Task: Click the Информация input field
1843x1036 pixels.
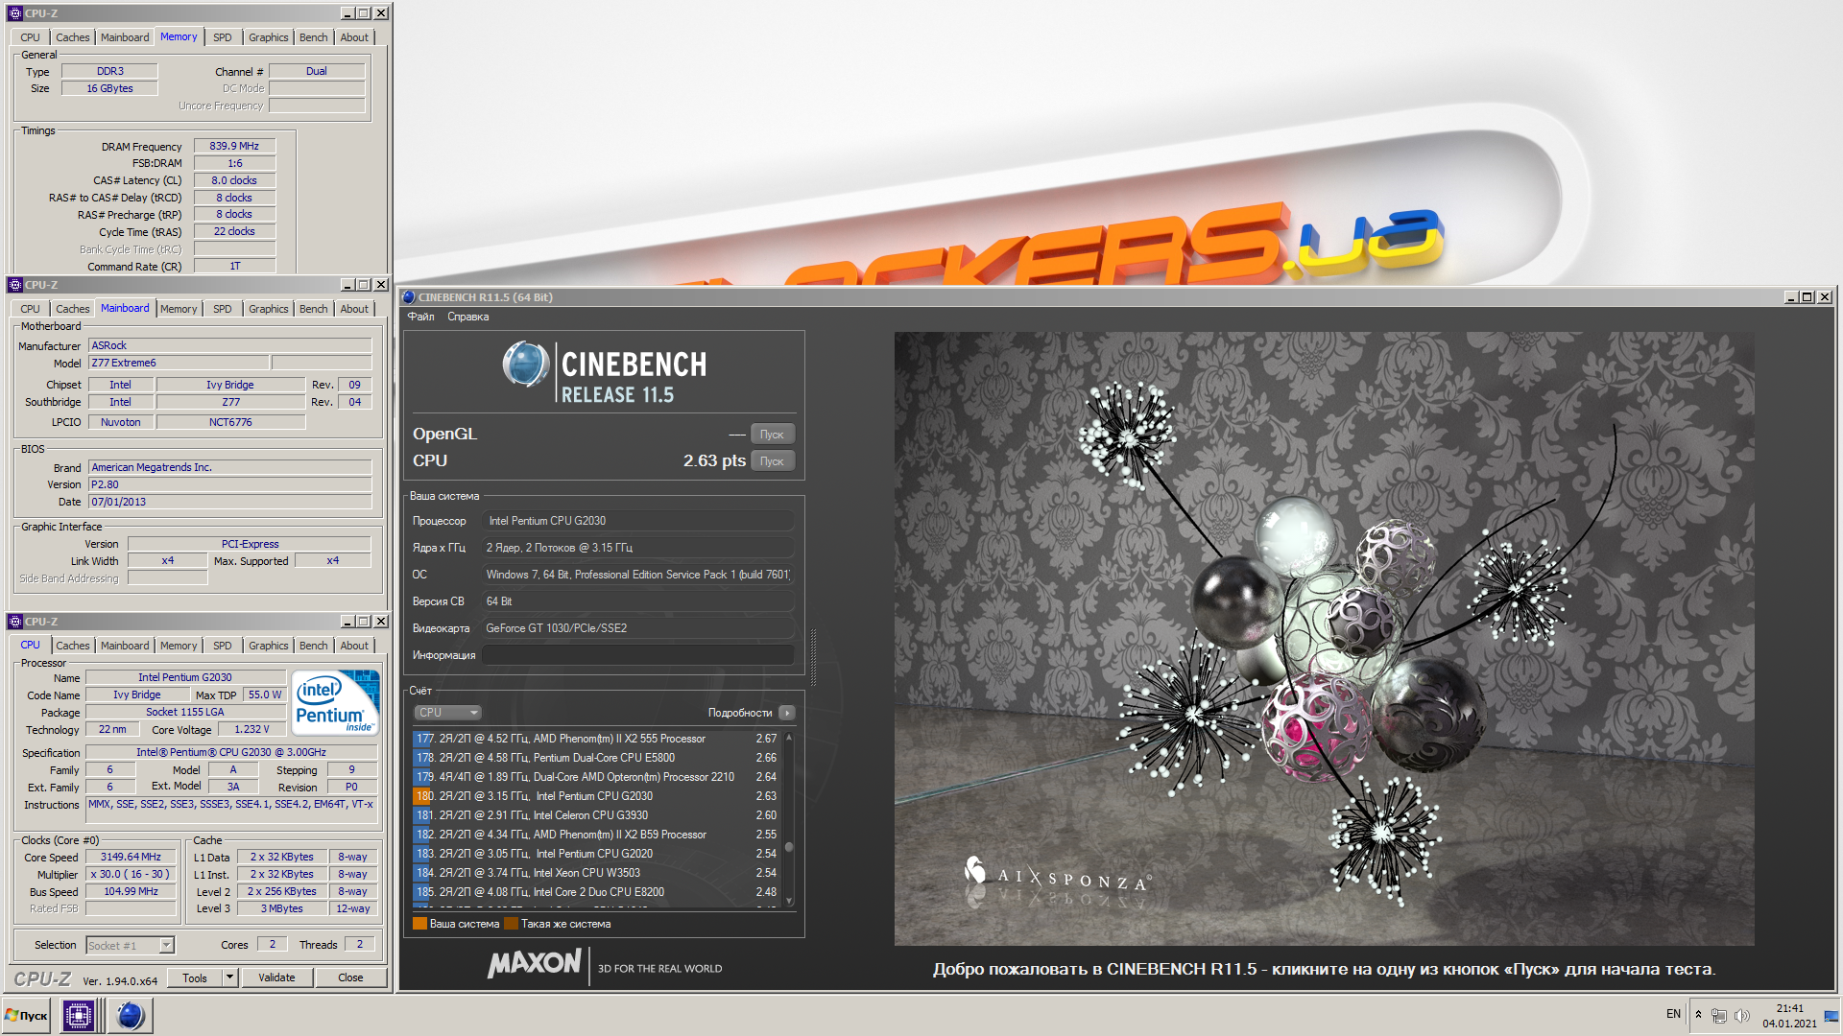Action: coord(637,655)
